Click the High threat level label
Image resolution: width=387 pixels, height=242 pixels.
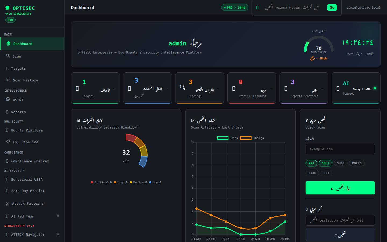click(319, 58)
